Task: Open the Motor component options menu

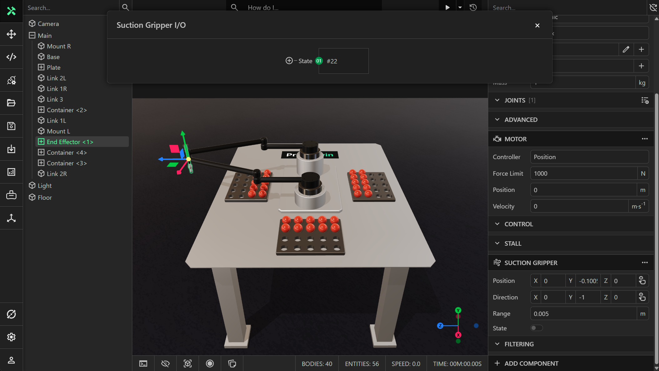Action: [645, 139]
